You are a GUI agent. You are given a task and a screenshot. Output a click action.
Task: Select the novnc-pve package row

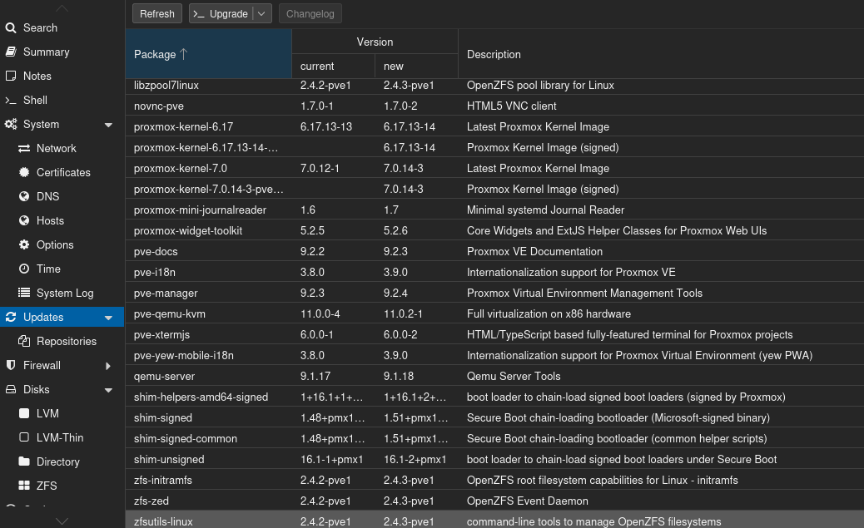click(494, 106)
